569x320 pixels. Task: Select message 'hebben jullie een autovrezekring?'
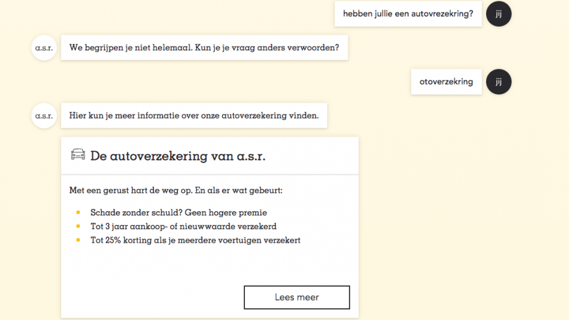click(x=408, y=14)
